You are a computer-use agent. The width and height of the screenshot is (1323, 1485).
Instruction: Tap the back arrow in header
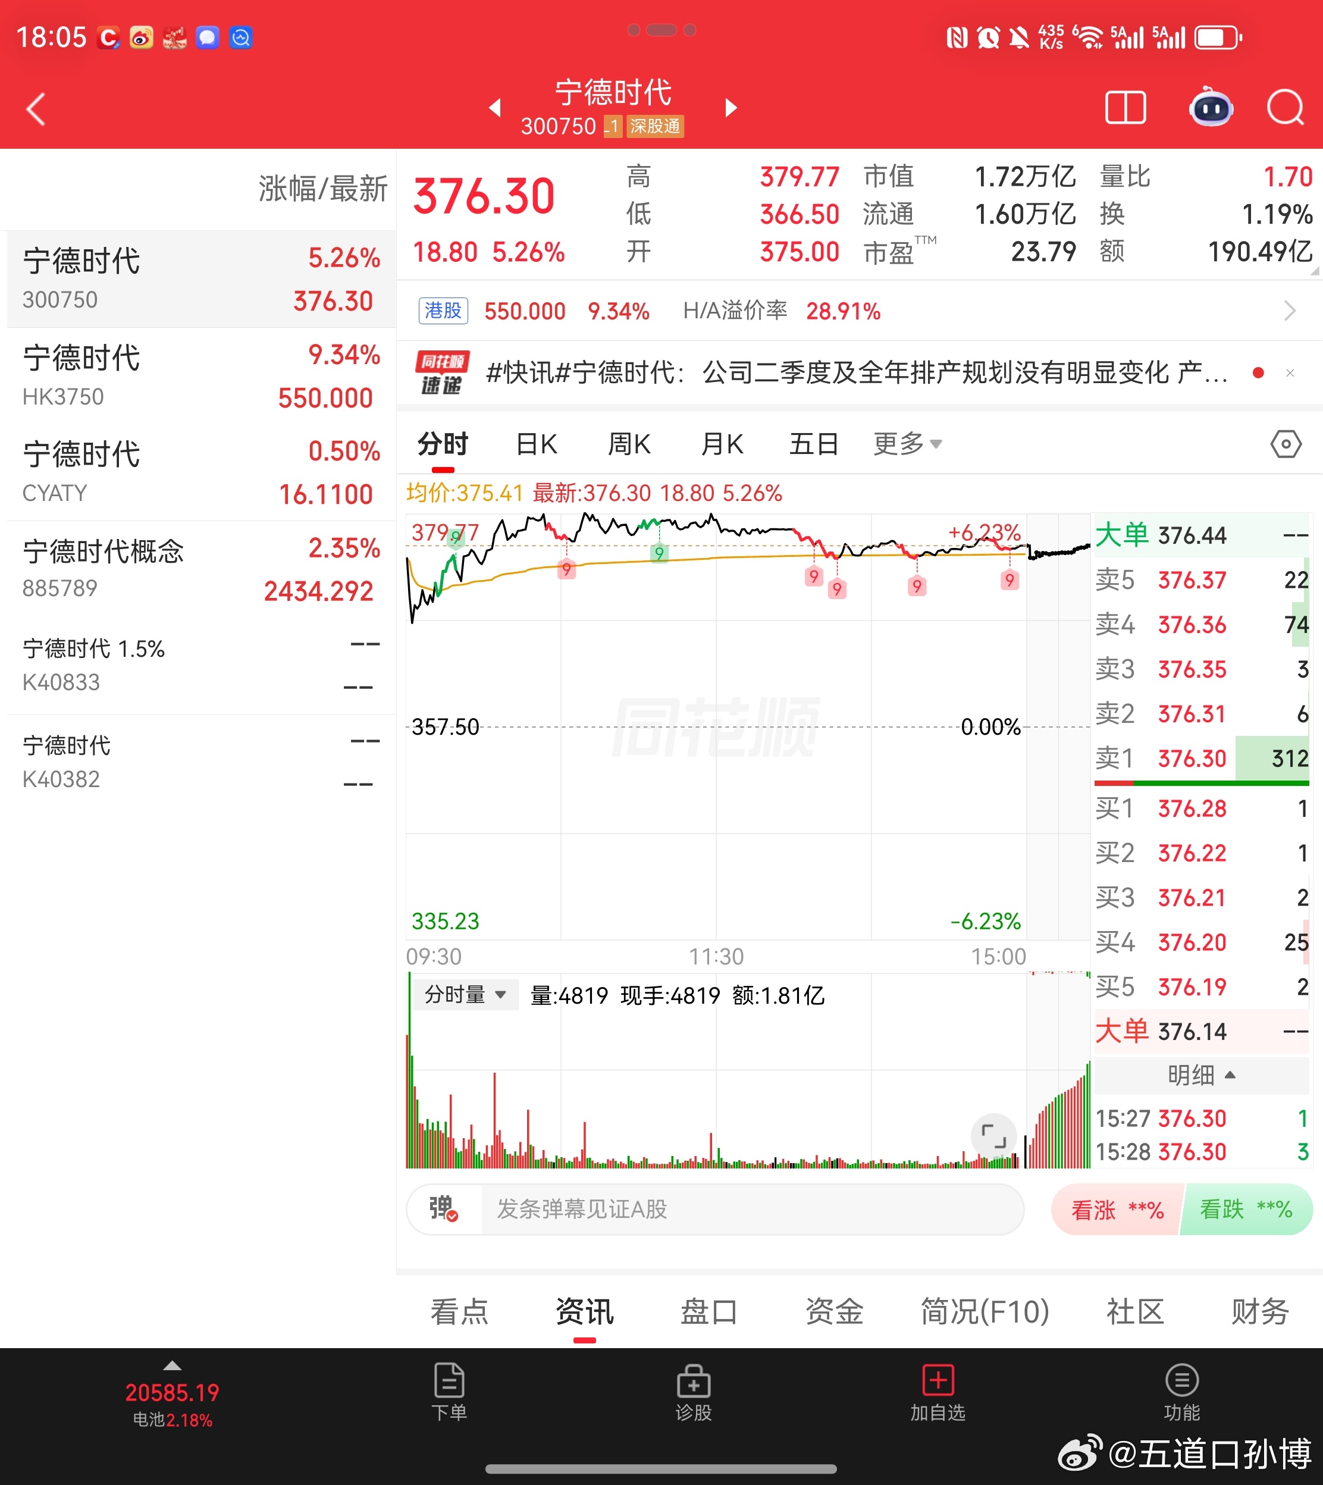pyautogui.click(x=36, y=109)
